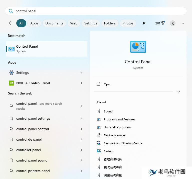Switch to the Apps filter tab

click(34, 23)
